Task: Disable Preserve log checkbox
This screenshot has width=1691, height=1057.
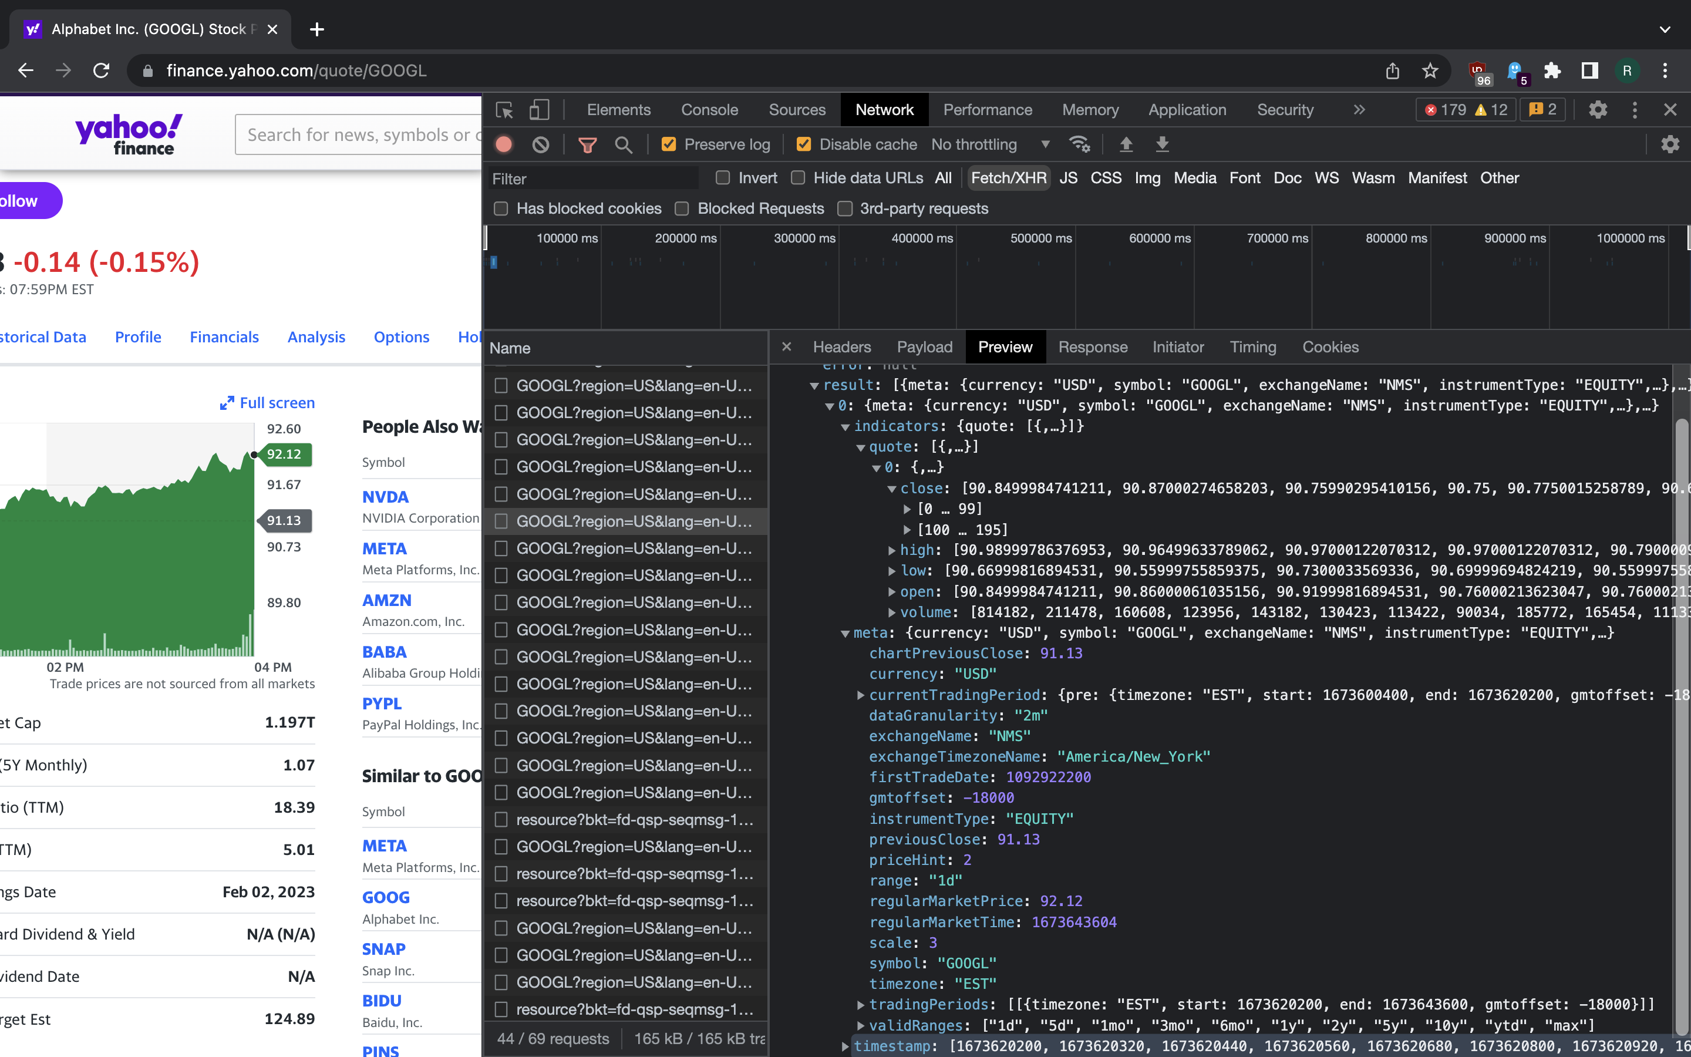Action: tap(669, 144)
